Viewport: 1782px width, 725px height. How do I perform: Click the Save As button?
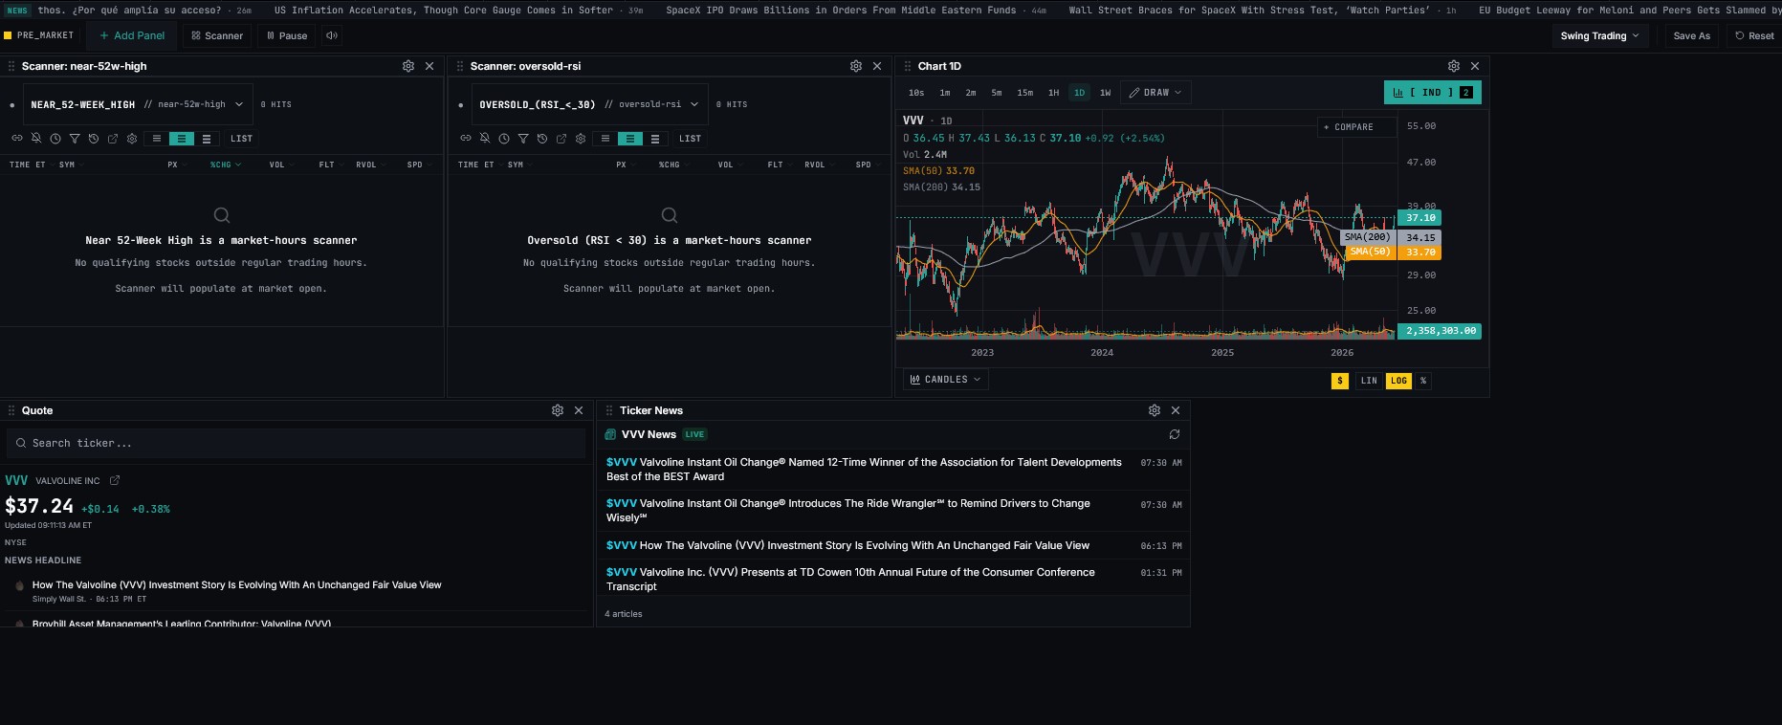click(1691, 35)
